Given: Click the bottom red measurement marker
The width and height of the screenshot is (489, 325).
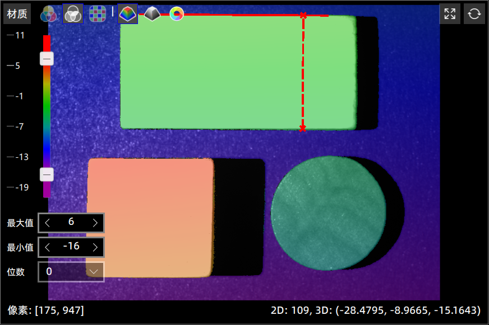Looking at the screenshot, I should [x=303, y=129].
